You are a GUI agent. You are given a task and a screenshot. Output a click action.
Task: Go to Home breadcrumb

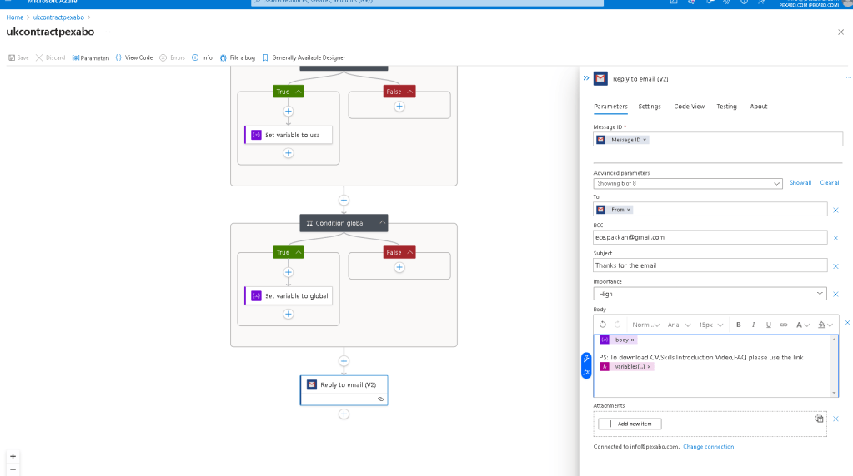[x=15, y=17]
